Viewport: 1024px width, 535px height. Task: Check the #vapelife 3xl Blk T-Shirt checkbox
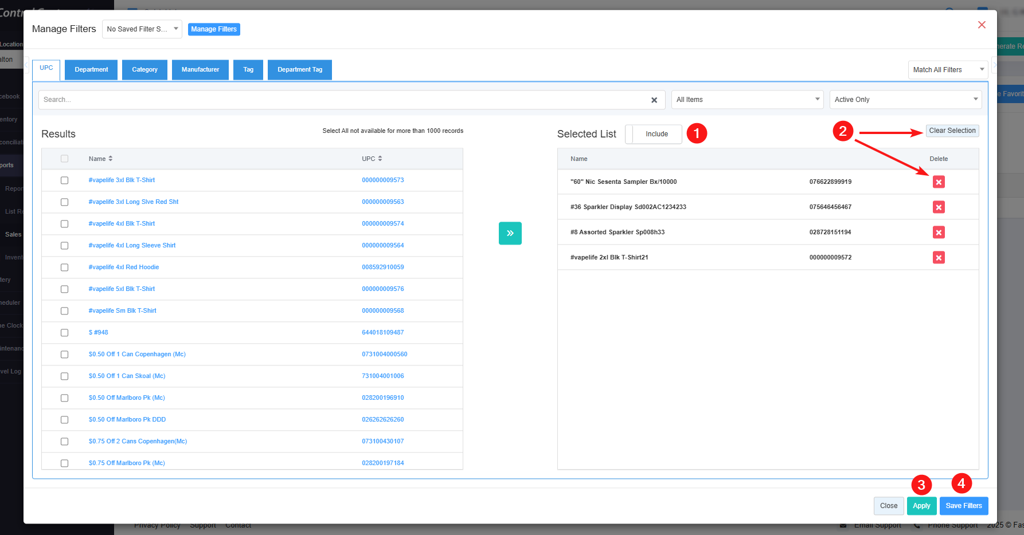pyautogui.click(x=64, y=180)
